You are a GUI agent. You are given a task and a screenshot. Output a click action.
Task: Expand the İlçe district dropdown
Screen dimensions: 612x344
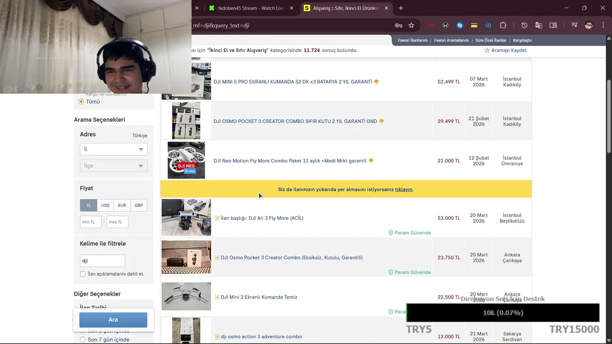click(x=113, y=166)
